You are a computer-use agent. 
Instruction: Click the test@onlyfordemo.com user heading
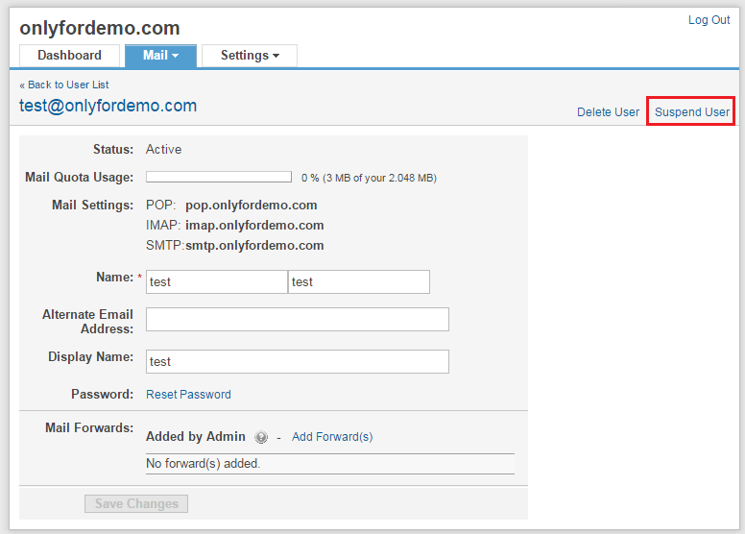[108, 107]
